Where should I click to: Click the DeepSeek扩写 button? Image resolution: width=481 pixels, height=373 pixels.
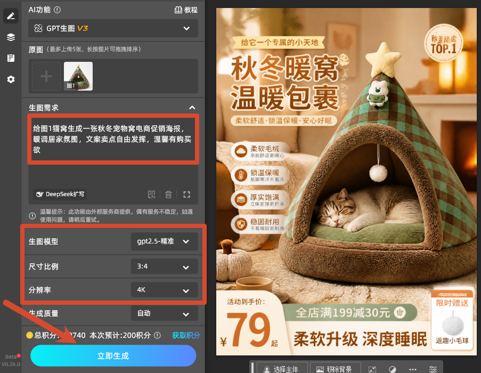[60, 194]
